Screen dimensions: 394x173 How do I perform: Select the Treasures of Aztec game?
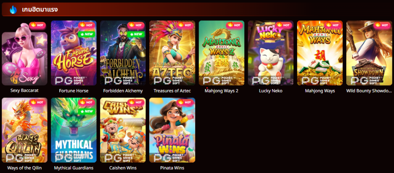click(172, 53)
